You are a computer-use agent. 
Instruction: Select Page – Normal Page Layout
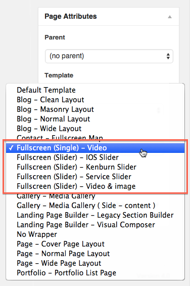coord(96,254)
